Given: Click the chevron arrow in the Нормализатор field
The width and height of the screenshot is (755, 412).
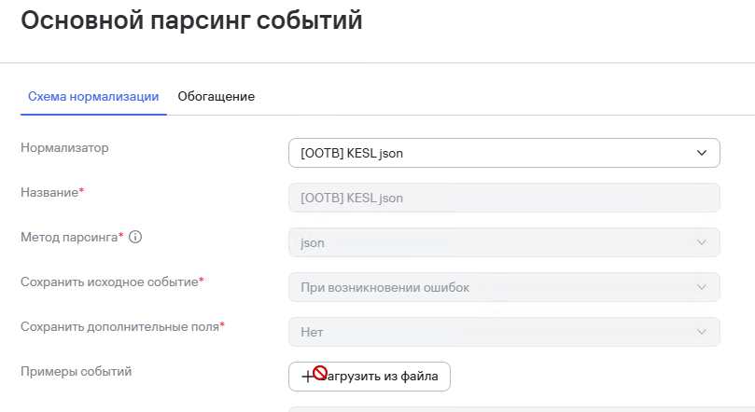Looking at the screenshot, I should [702, 153].
